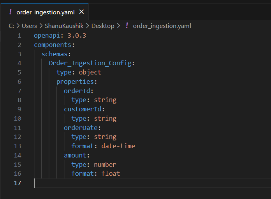Select line 1 via its line number

(19, 35)
